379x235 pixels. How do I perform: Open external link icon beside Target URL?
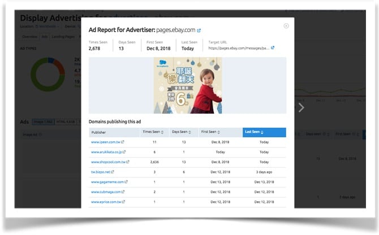[273, 48]
